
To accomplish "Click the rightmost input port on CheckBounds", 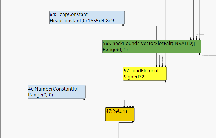I will 199,39.
